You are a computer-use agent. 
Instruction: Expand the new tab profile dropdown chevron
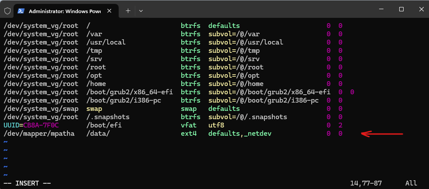pyautogui.click(x=141, y=11)
